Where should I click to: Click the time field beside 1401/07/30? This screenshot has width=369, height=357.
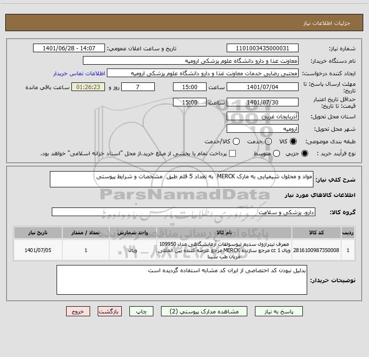(190, 102)
